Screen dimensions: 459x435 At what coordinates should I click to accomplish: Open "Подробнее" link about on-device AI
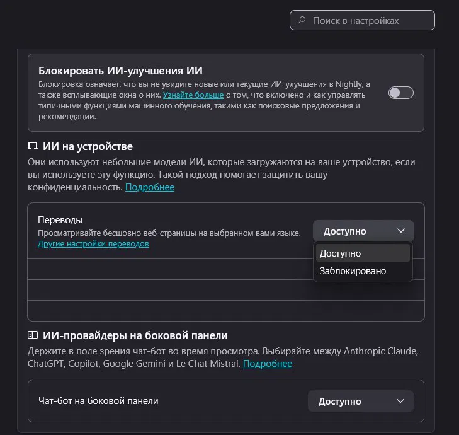point(150,187)
